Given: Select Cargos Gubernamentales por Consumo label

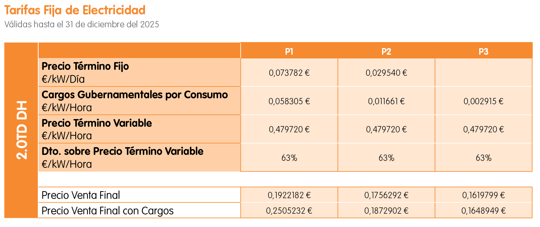Looking at the screenshot, I should coord(135,95).
